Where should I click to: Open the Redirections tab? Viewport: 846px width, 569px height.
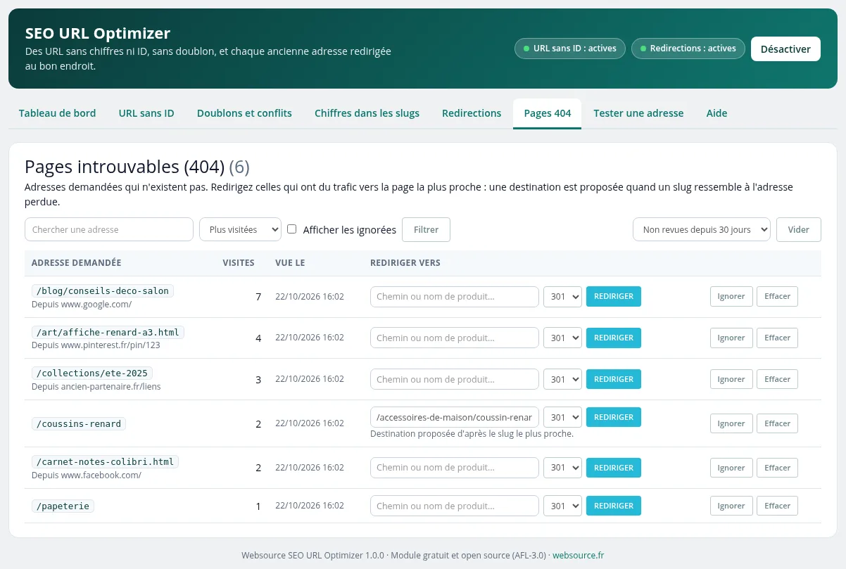pos(472,113)
